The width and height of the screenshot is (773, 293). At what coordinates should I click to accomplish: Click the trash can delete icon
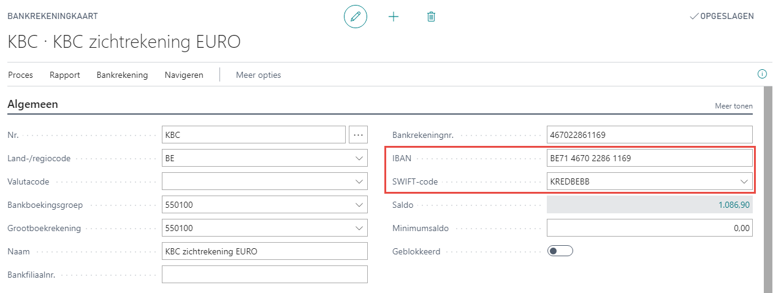coord(431,17)
